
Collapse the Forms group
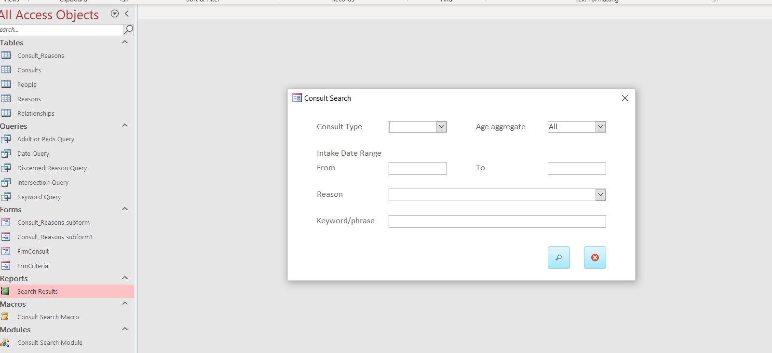point(125,209)
